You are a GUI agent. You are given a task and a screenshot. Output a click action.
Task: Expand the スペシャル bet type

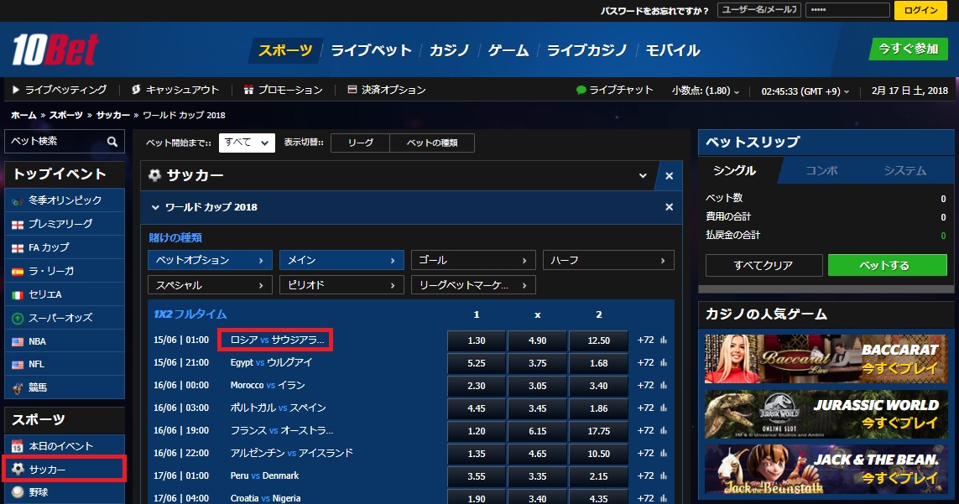pos(210,285)
